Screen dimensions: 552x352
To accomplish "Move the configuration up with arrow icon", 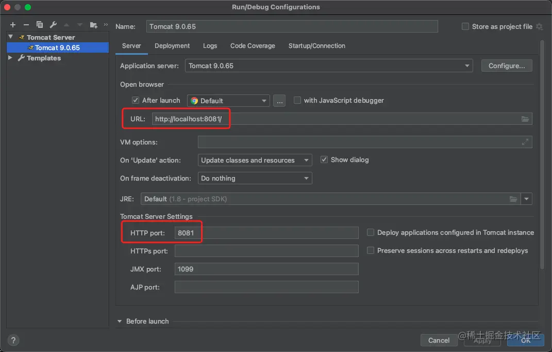I will pos(66,25).
